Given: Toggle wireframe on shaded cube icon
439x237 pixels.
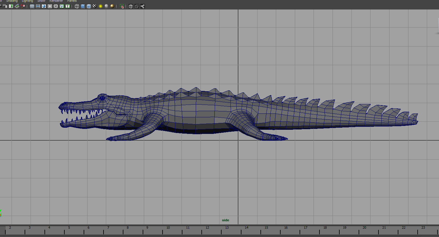Looking at the screenshot, I should 89,6.
